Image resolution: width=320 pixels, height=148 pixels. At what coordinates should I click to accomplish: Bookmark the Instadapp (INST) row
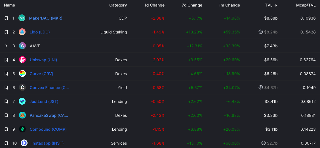[6, 143]
